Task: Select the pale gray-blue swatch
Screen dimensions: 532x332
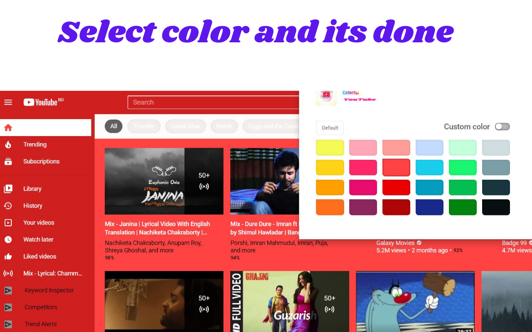Action: (496, 148)
